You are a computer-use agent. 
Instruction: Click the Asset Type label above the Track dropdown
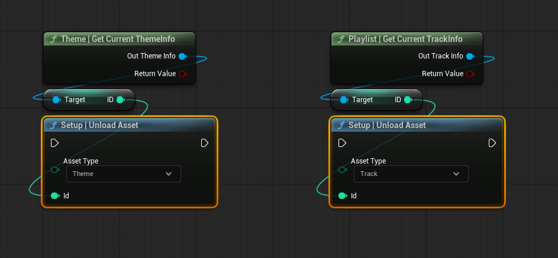point(368,161)
